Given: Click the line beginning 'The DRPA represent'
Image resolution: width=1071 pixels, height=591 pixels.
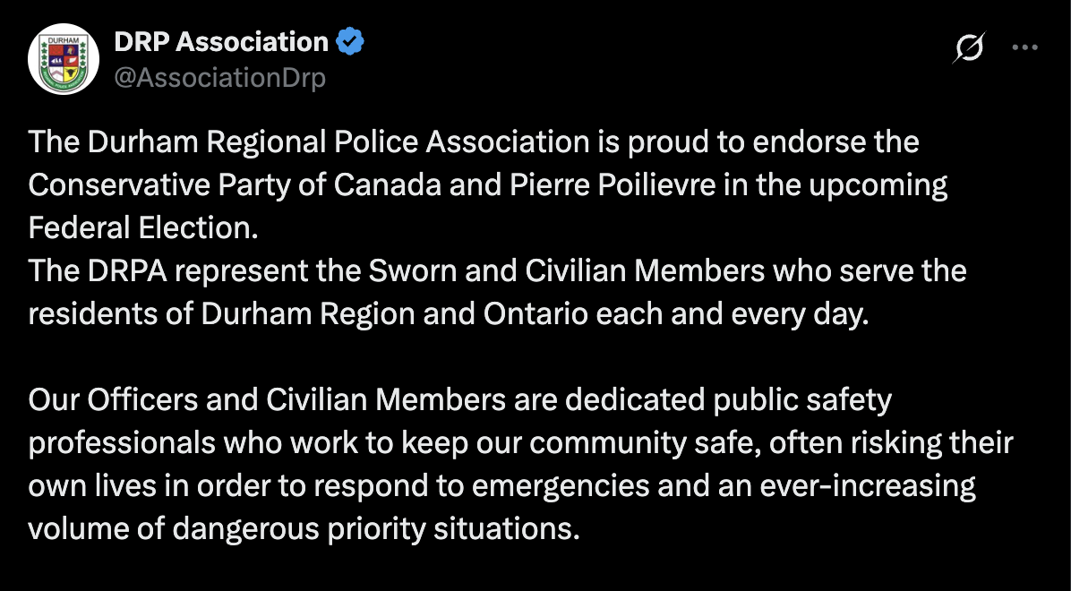Looking at the screenshot, I should point(497,271).
